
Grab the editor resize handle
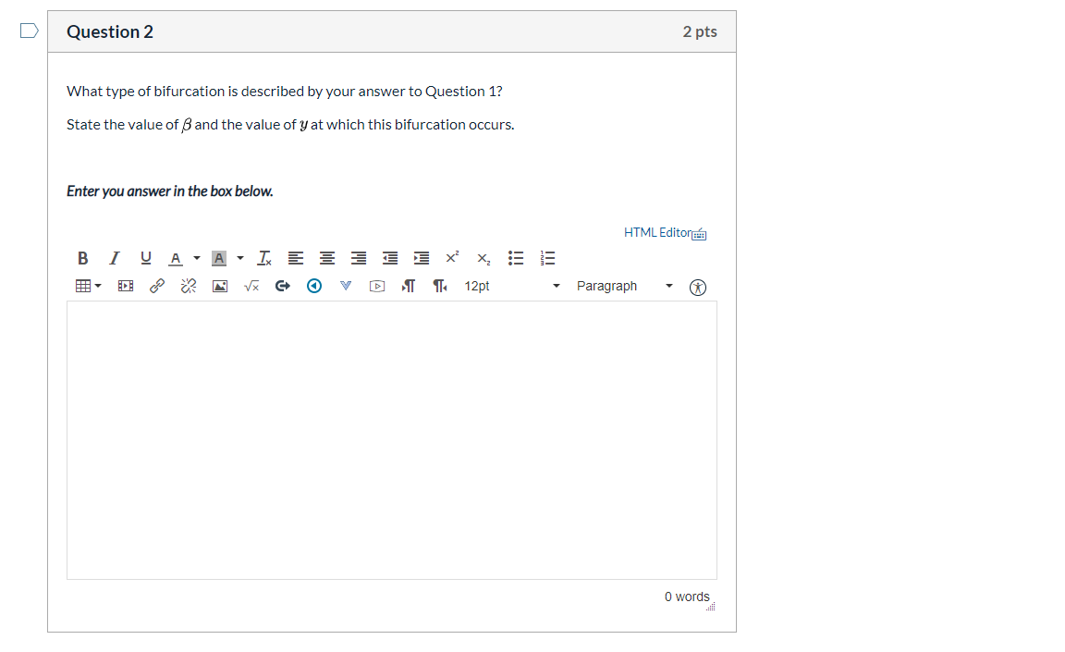[710, 606]
